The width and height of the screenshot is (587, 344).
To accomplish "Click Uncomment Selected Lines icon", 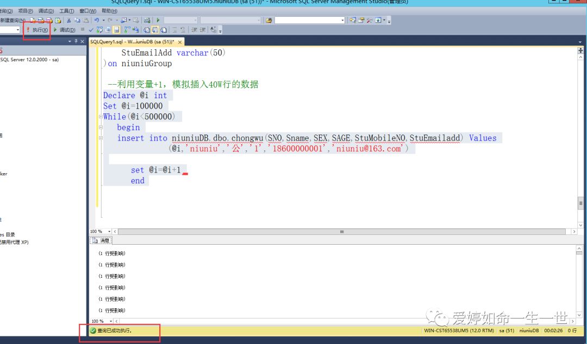I will pyautogui.click(x=183, y=29).
